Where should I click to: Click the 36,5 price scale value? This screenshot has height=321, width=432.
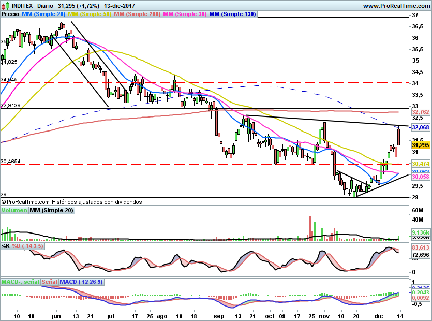(418, 26)
